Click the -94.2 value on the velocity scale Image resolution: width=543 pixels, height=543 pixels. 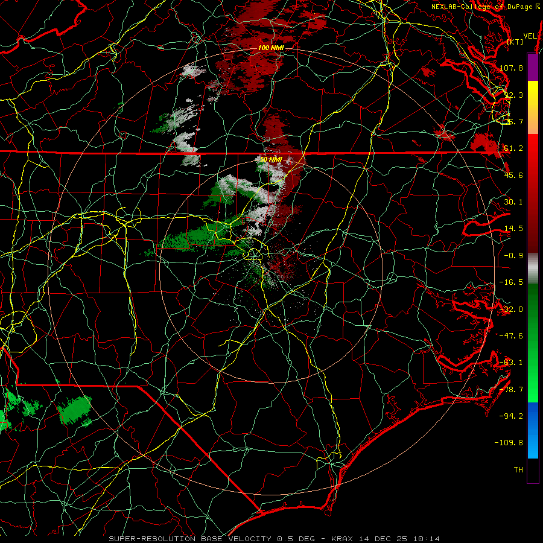click(511, 416)
